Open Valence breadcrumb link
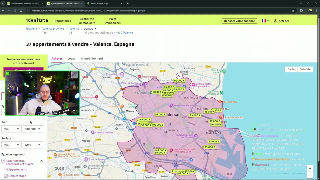 (x=74, y=29)
